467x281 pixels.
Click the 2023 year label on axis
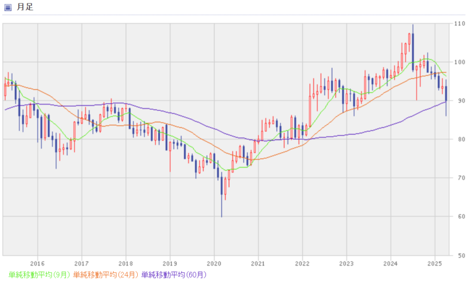(x=347, y=264)
